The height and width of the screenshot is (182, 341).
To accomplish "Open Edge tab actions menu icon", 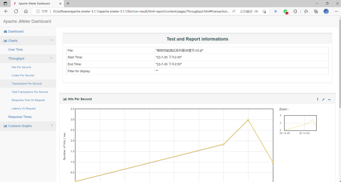I will 5,3.
